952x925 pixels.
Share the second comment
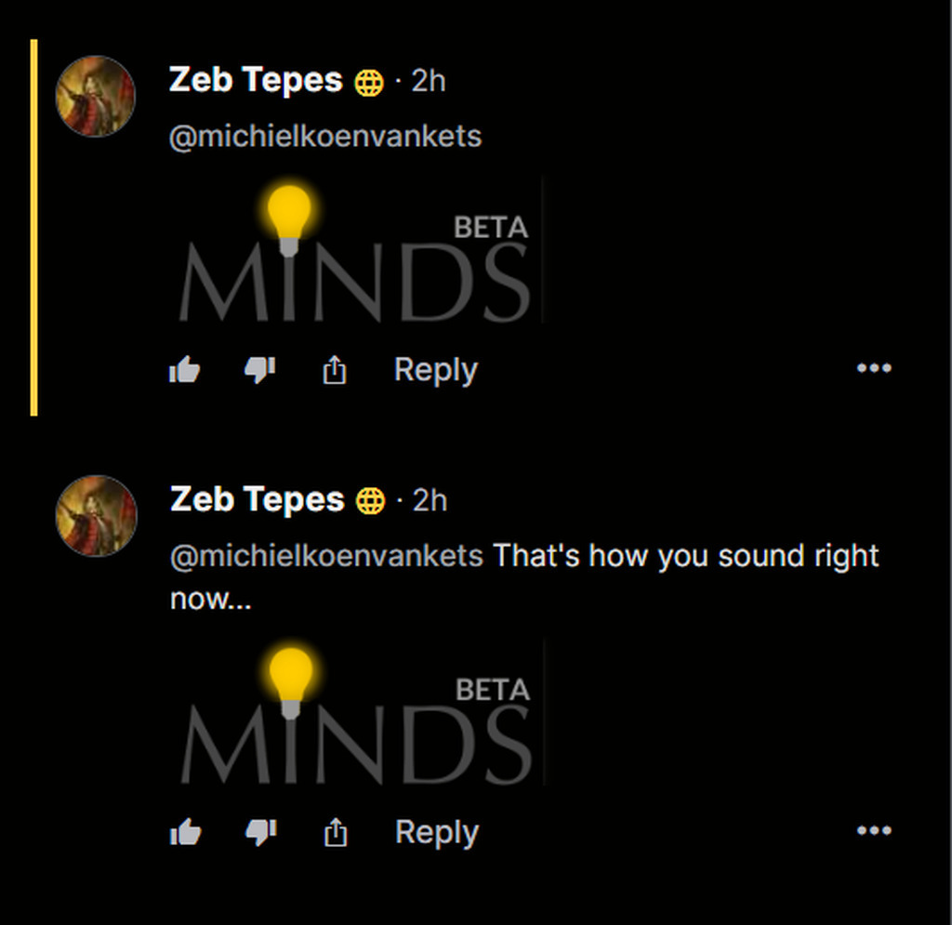click(x=336, y=833)
